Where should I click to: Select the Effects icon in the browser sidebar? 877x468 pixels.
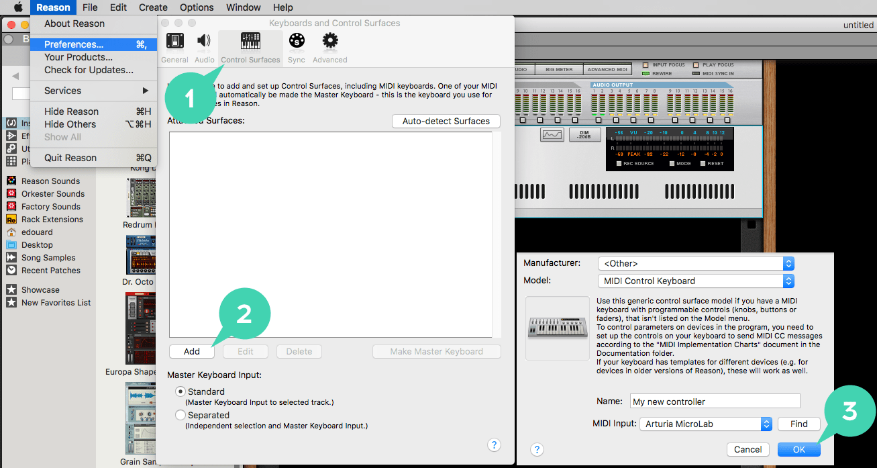(x=11, y=136)
